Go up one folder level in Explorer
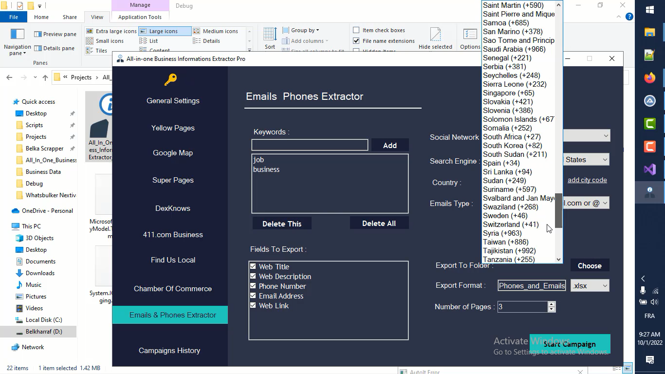The width and height of the screenshot is (665, 374). [45, 77]
